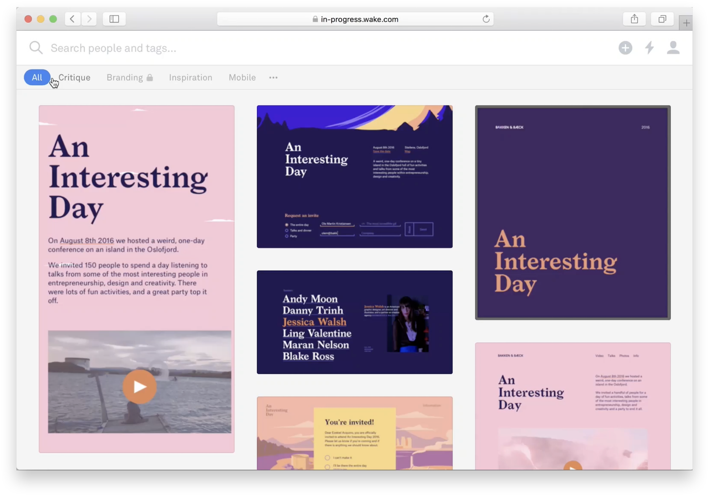
Task: Open the Andy Moon speakers thumbnail
Action: point(354,322)
